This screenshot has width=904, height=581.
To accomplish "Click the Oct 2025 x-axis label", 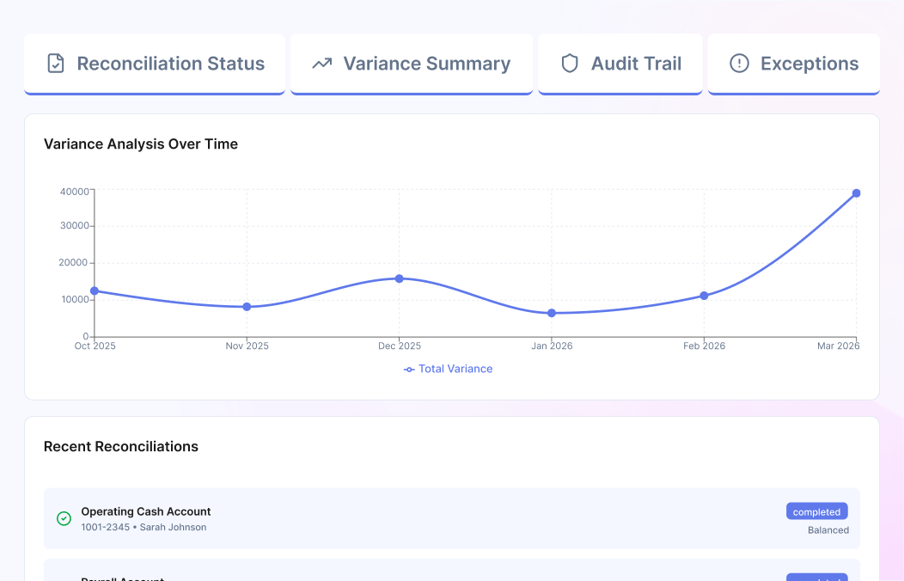I will 95,346.
